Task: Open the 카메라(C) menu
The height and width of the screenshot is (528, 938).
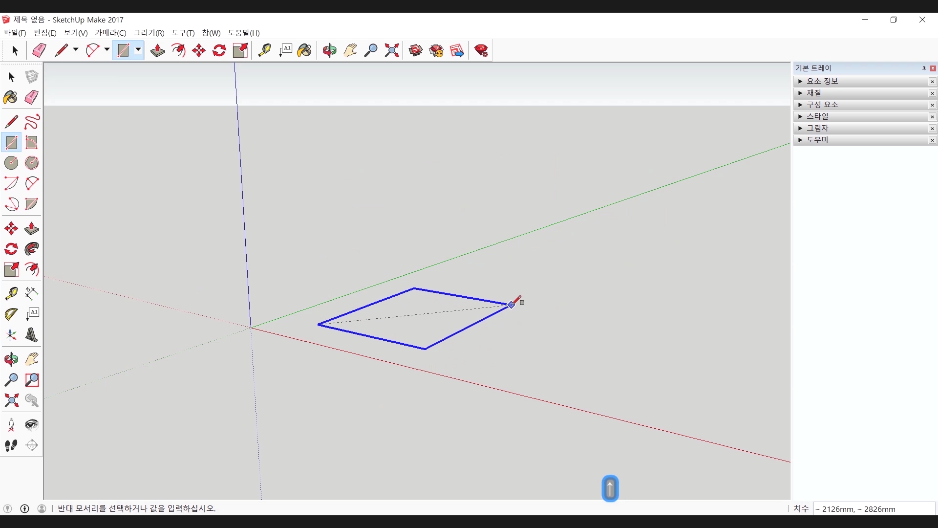Action: tap(110, 33)
